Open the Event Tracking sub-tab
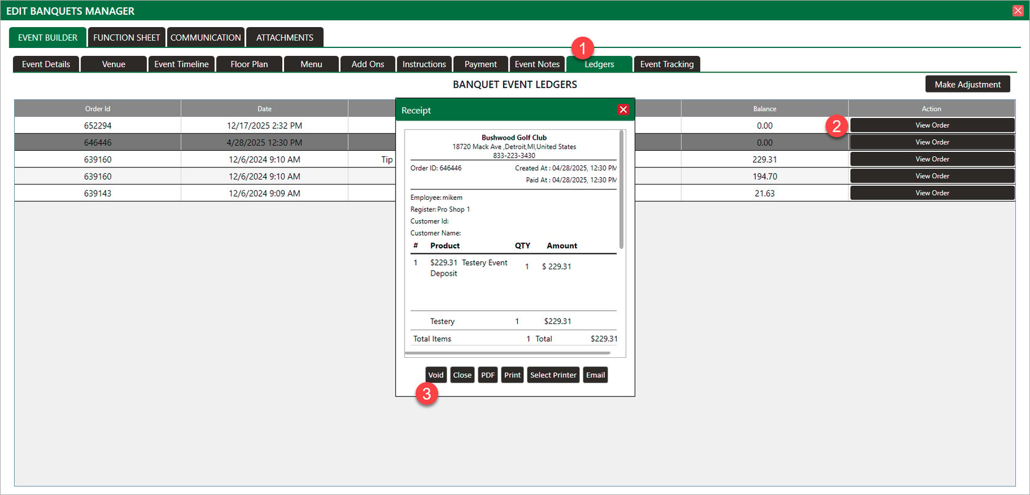The width and height of the screenshot is (1030, 495). 667,64
